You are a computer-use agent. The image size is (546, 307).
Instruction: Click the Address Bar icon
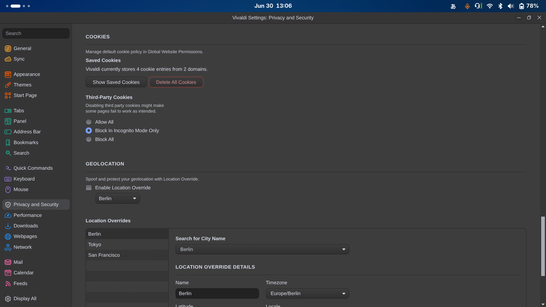(x=8, y=132)
